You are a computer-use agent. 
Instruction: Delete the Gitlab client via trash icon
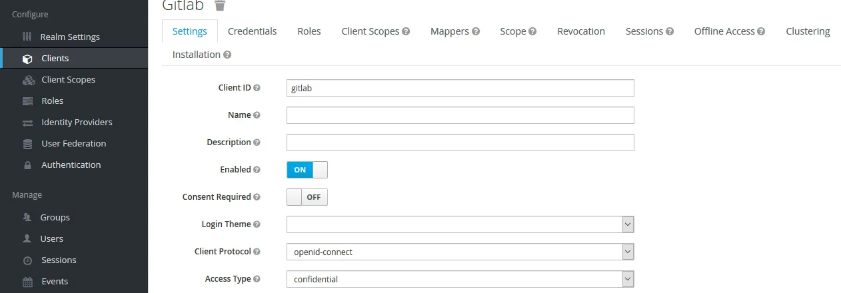(220, 5)
